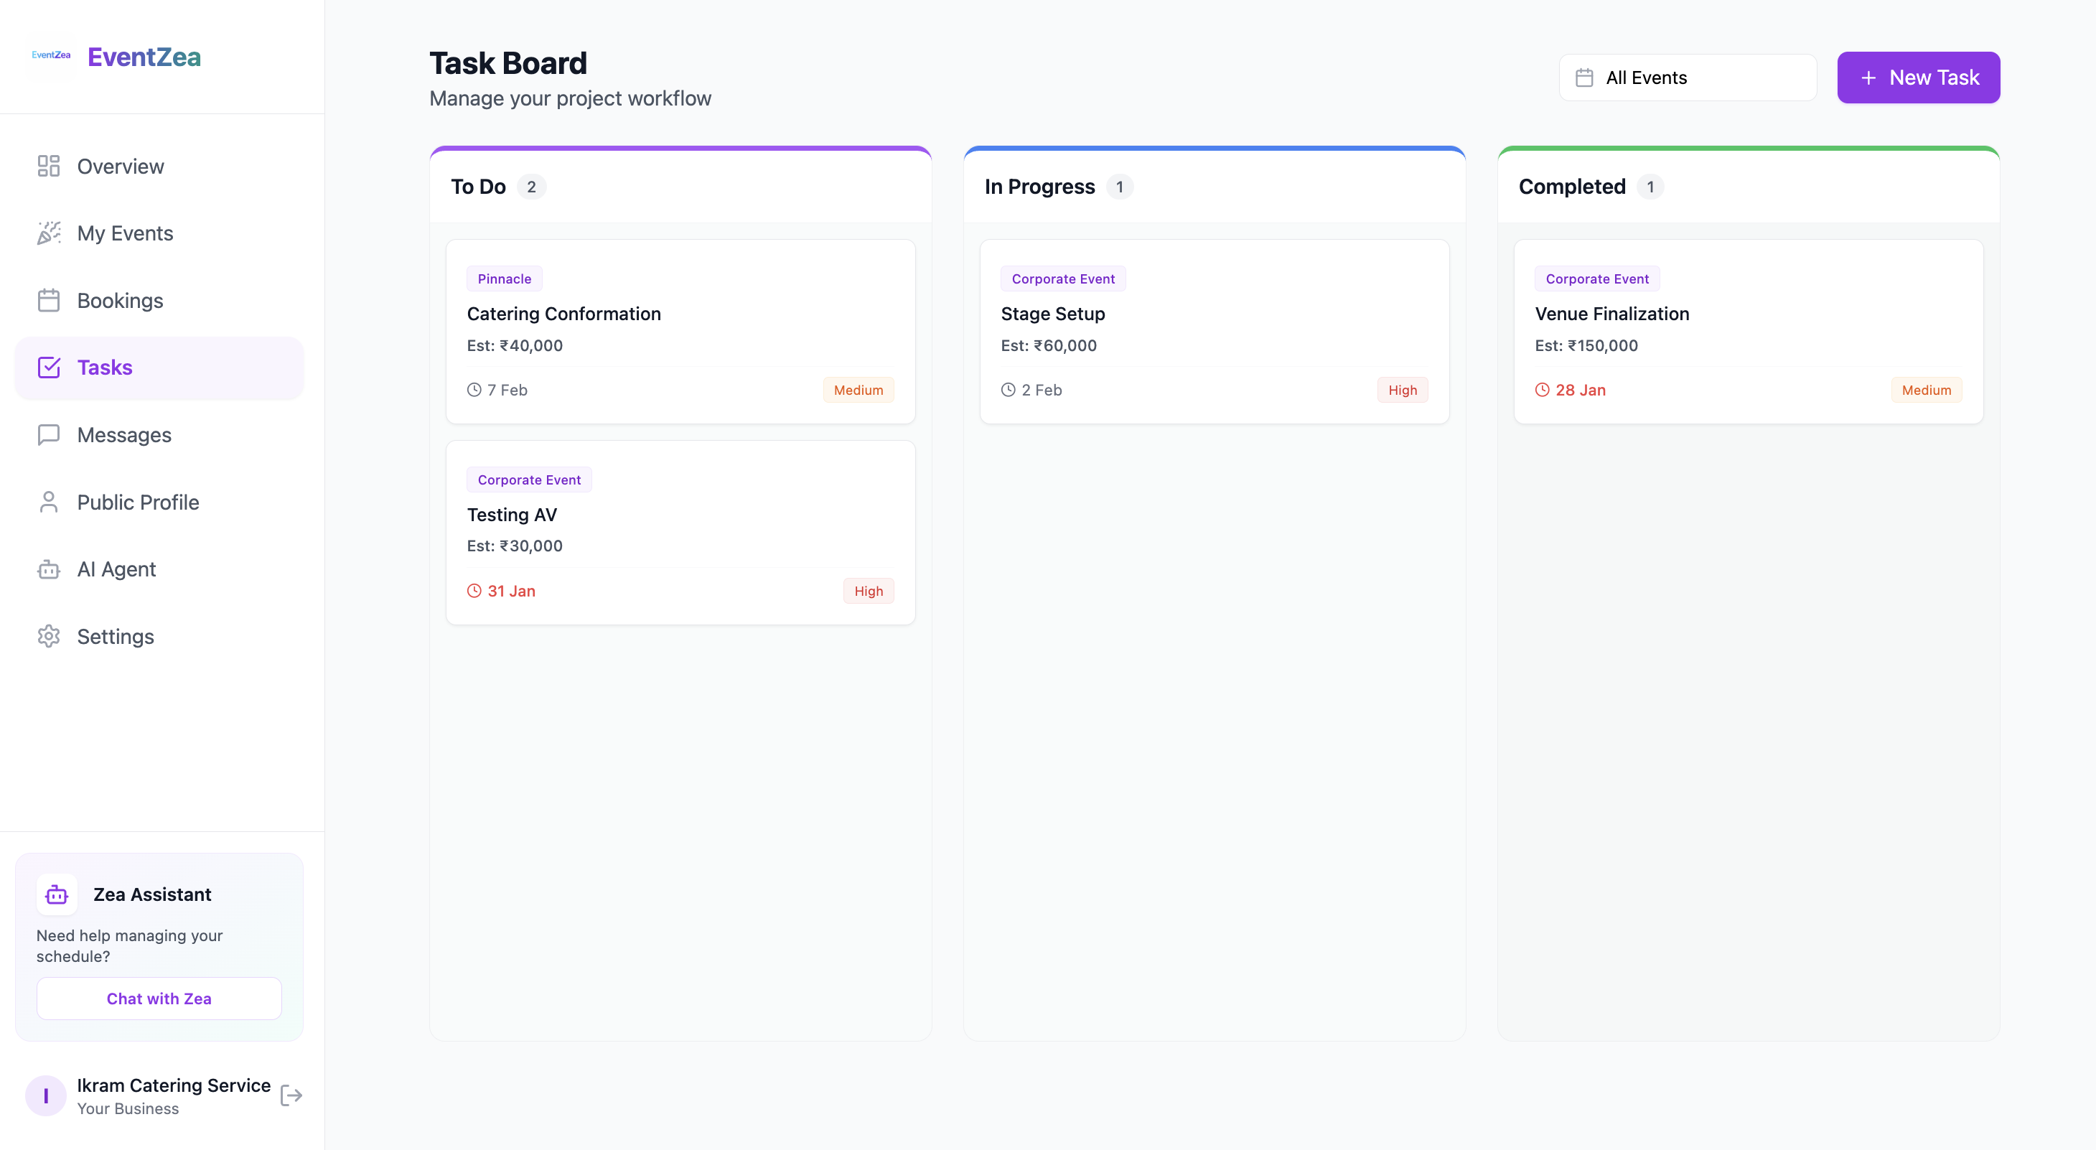Select the Tasks menu item
Image resolution: width=2096 pixels, height=1150 pixels.
click(x=159, y=368)
